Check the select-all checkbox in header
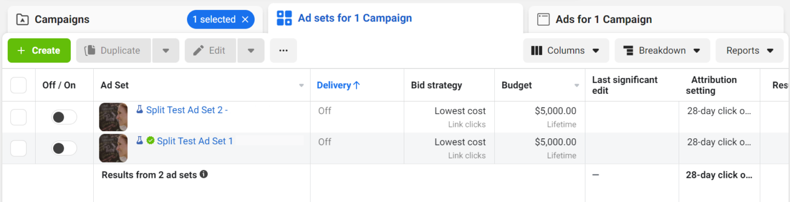This screenshot has height=202, width=790. tap(19, 85)
